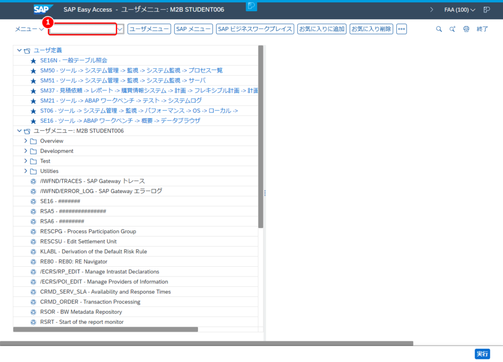Select RE80 - RE80: RE Navigator
Image resolution: width=503 pixels, height=362 pixels.
tap(74, 262)
